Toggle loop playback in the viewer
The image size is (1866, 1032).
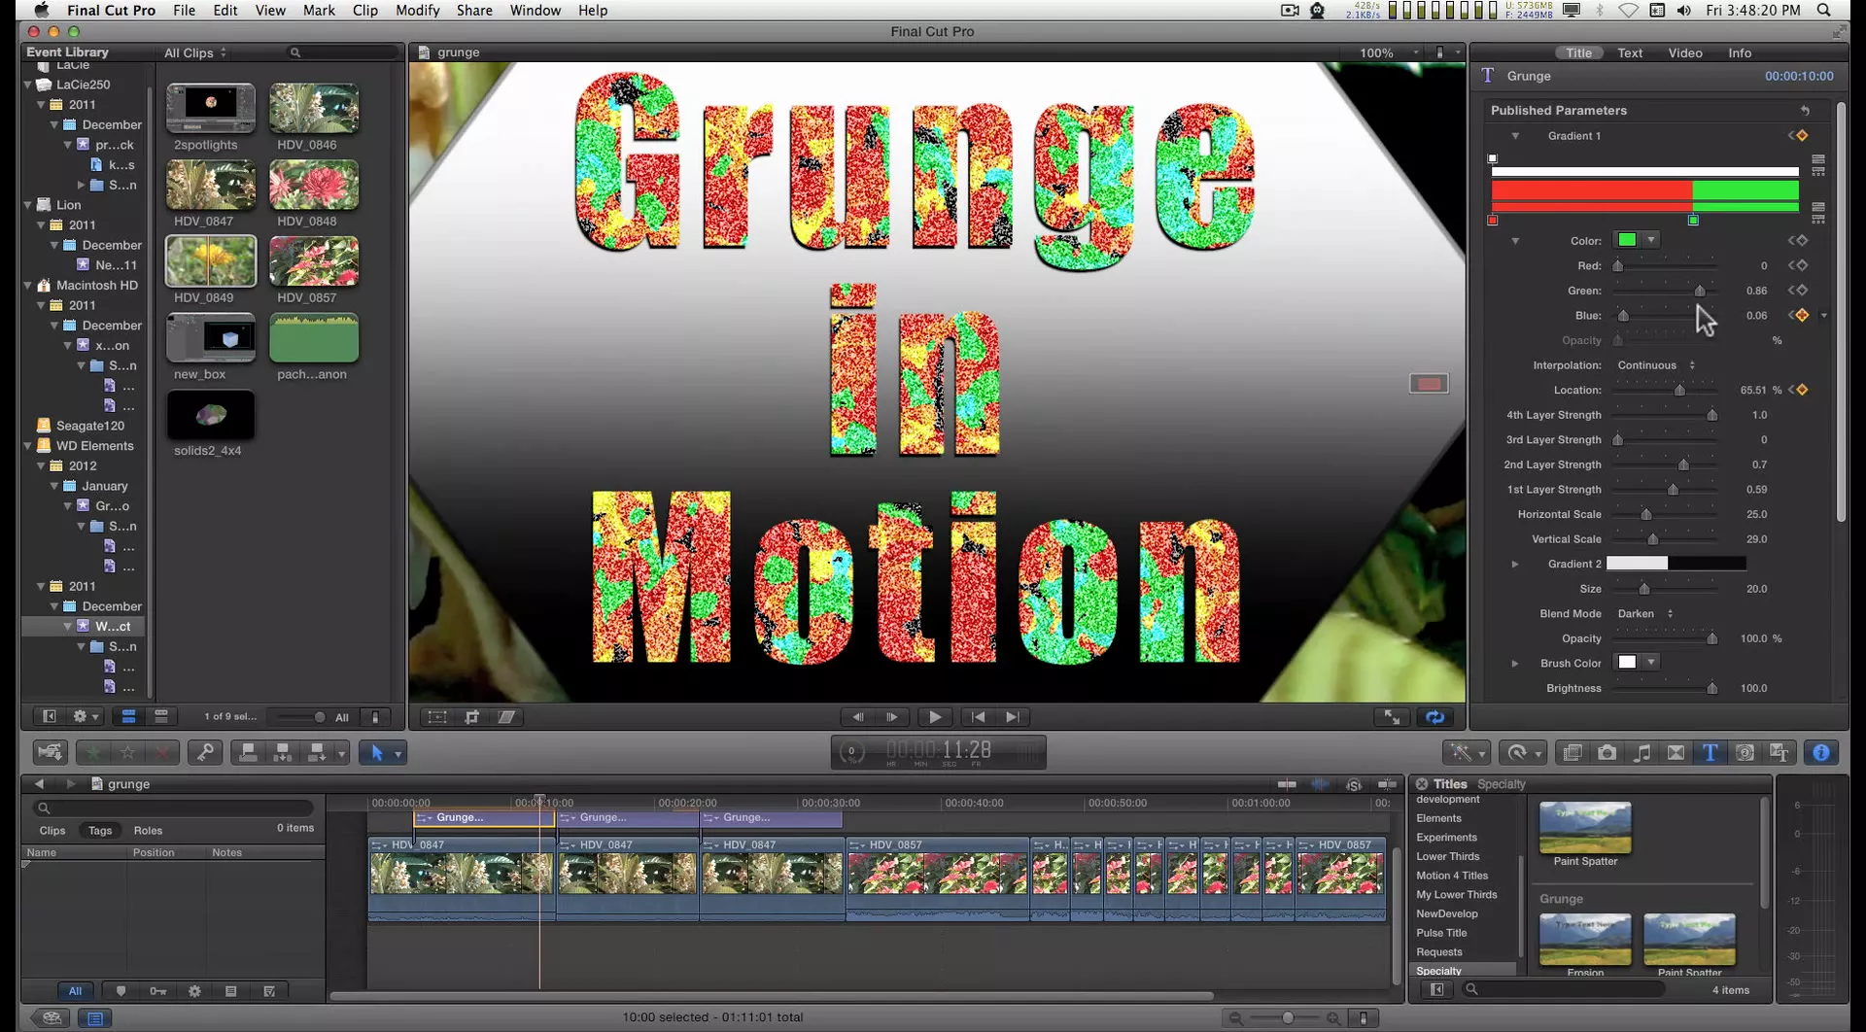click(x=1435, y=717)
